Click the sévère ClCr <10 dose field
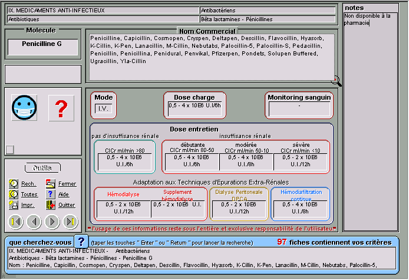Viewport: 409px width, 280px height. coord(300,162)
